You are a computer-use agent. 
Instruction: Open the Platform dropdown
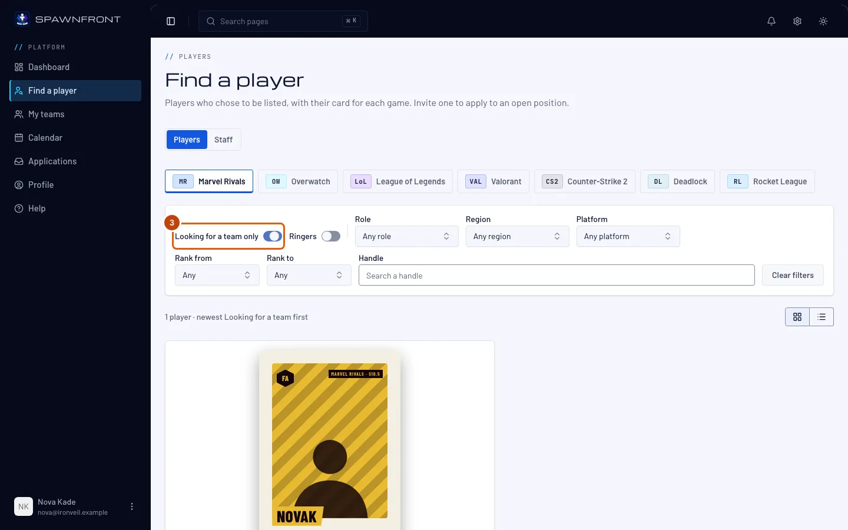(x=628, y=236)
